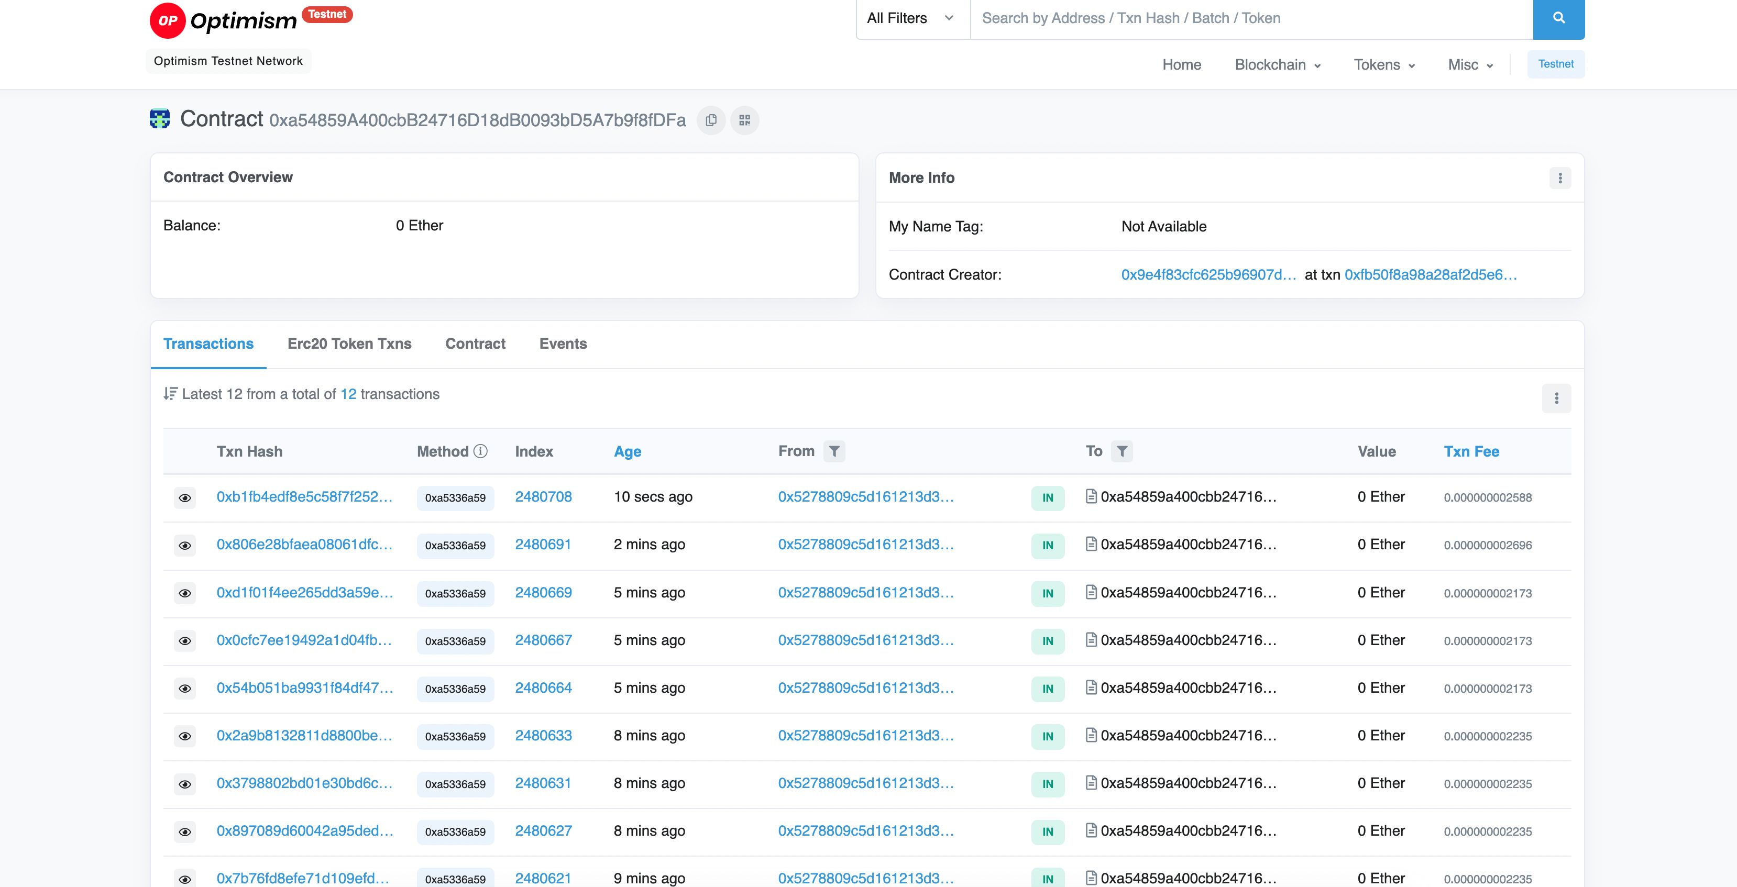Image resolution: width=1737 pixels, height=887 pixels.
Task: Open the Events tab
Action: click(x=563, y=343)
